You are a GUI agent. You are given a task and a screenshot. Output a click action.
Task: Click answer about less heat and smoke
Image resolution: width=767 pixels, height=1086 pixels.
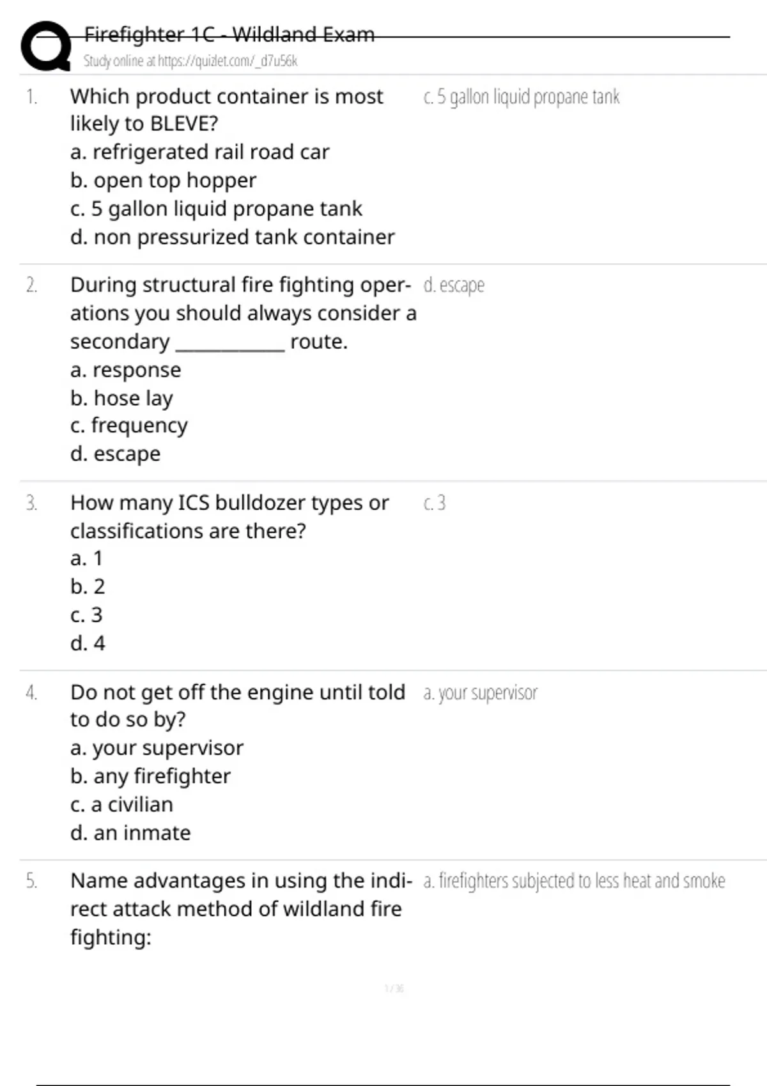point(573,881)
